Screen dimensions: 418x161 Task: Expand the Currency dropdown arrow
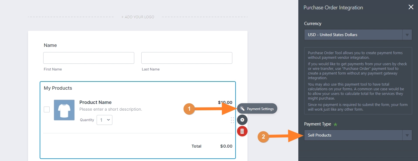coord(407,35)
